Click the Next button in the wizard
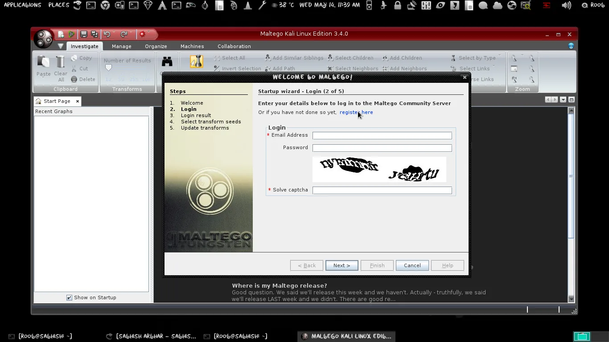 pyautogui.click(x=342, y=265)
